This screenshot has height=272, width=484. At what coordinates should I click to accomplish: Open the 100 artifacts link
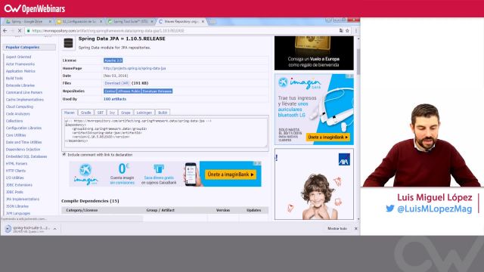coord(115,99)
